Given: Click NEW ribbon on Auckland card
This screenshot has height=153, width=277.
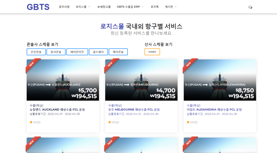Looking at the screenshot, I should [32, 64].
